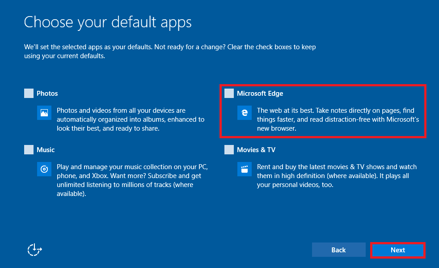Click the Microsoft Edge browser icon
This screenshot has height=268, width=439.
tap(245, 113)
